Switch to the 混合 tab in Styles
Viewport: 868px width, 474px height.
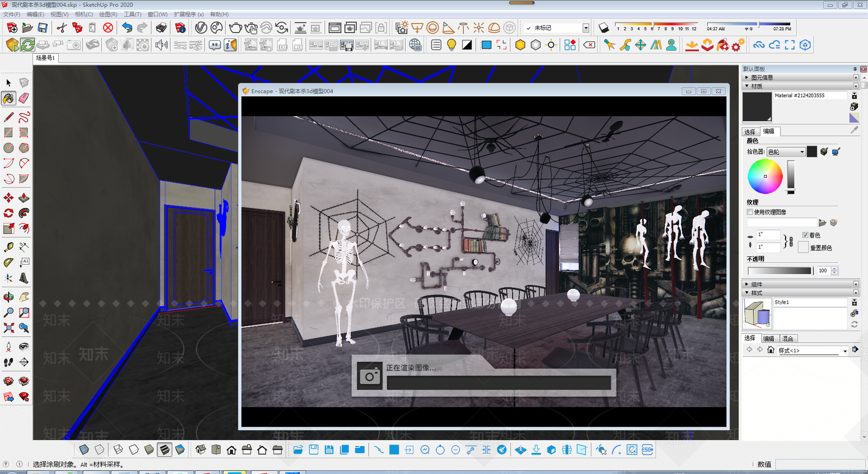[x=788, y=338]
